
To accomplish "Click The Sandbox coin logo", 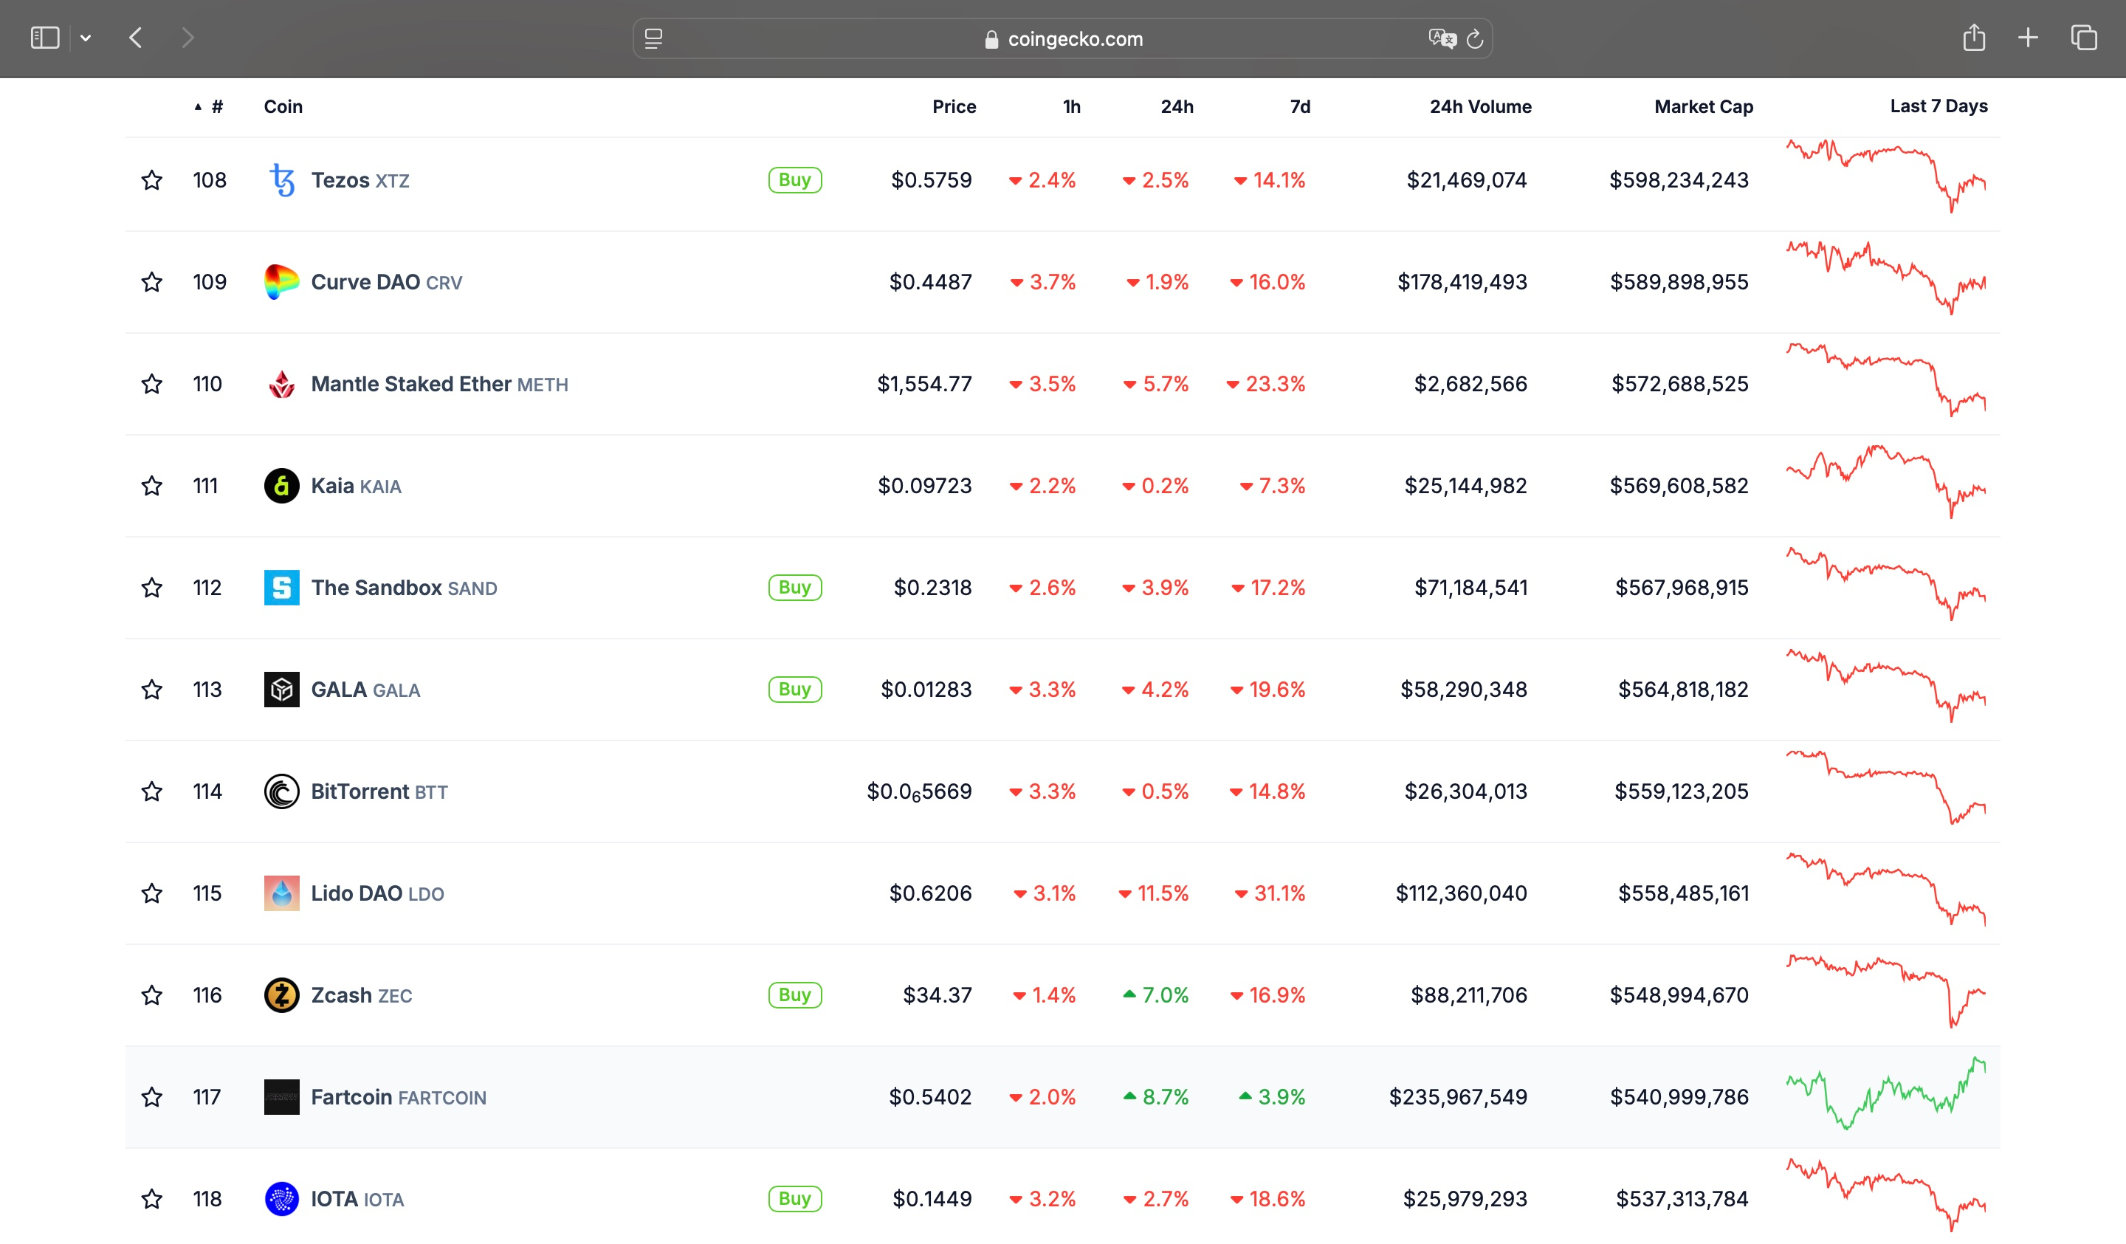I will click(282, 588).
